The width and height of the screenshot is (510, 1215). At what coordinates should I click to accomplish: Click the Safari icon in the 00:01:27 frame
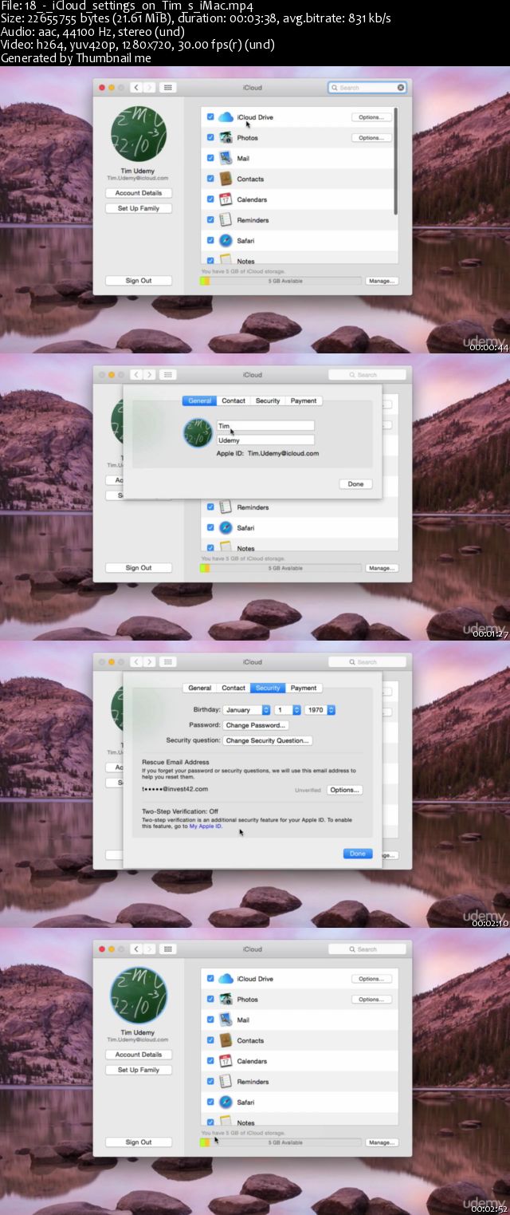226,527
